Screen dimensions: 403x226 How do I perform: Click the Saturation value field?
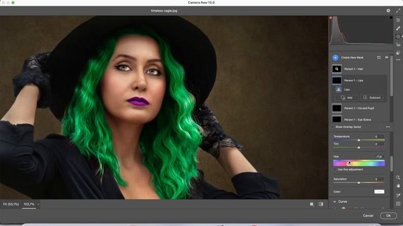(378, 179)
